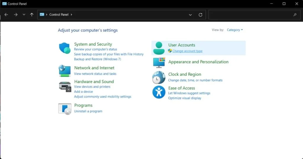The height and width of the screenshot is (159, 303).
Task: Expand the chevron after Control Panel breadcrumb
Action: (x=71, y=14)
